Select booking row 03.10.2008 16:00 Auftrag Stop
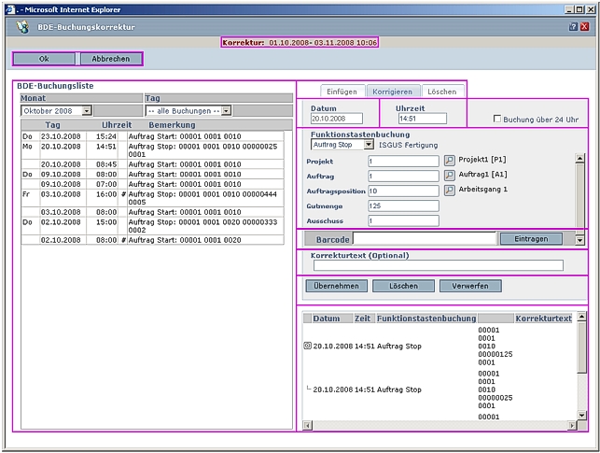The width and height of the screenshot is (600, 453). tap(153, 198)
